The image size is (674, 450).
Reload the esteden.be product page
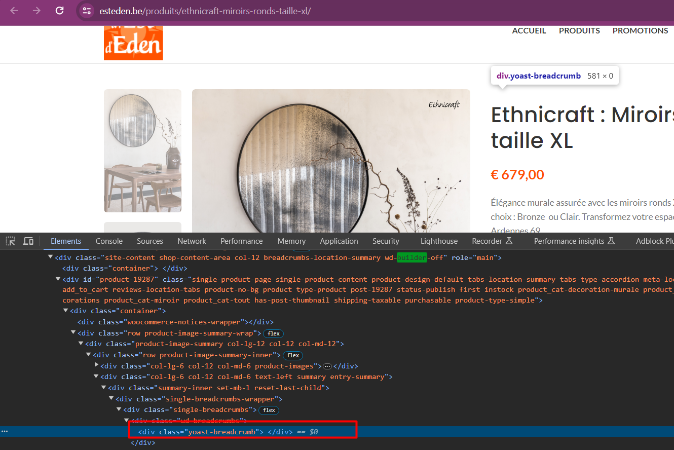(59, 11)
